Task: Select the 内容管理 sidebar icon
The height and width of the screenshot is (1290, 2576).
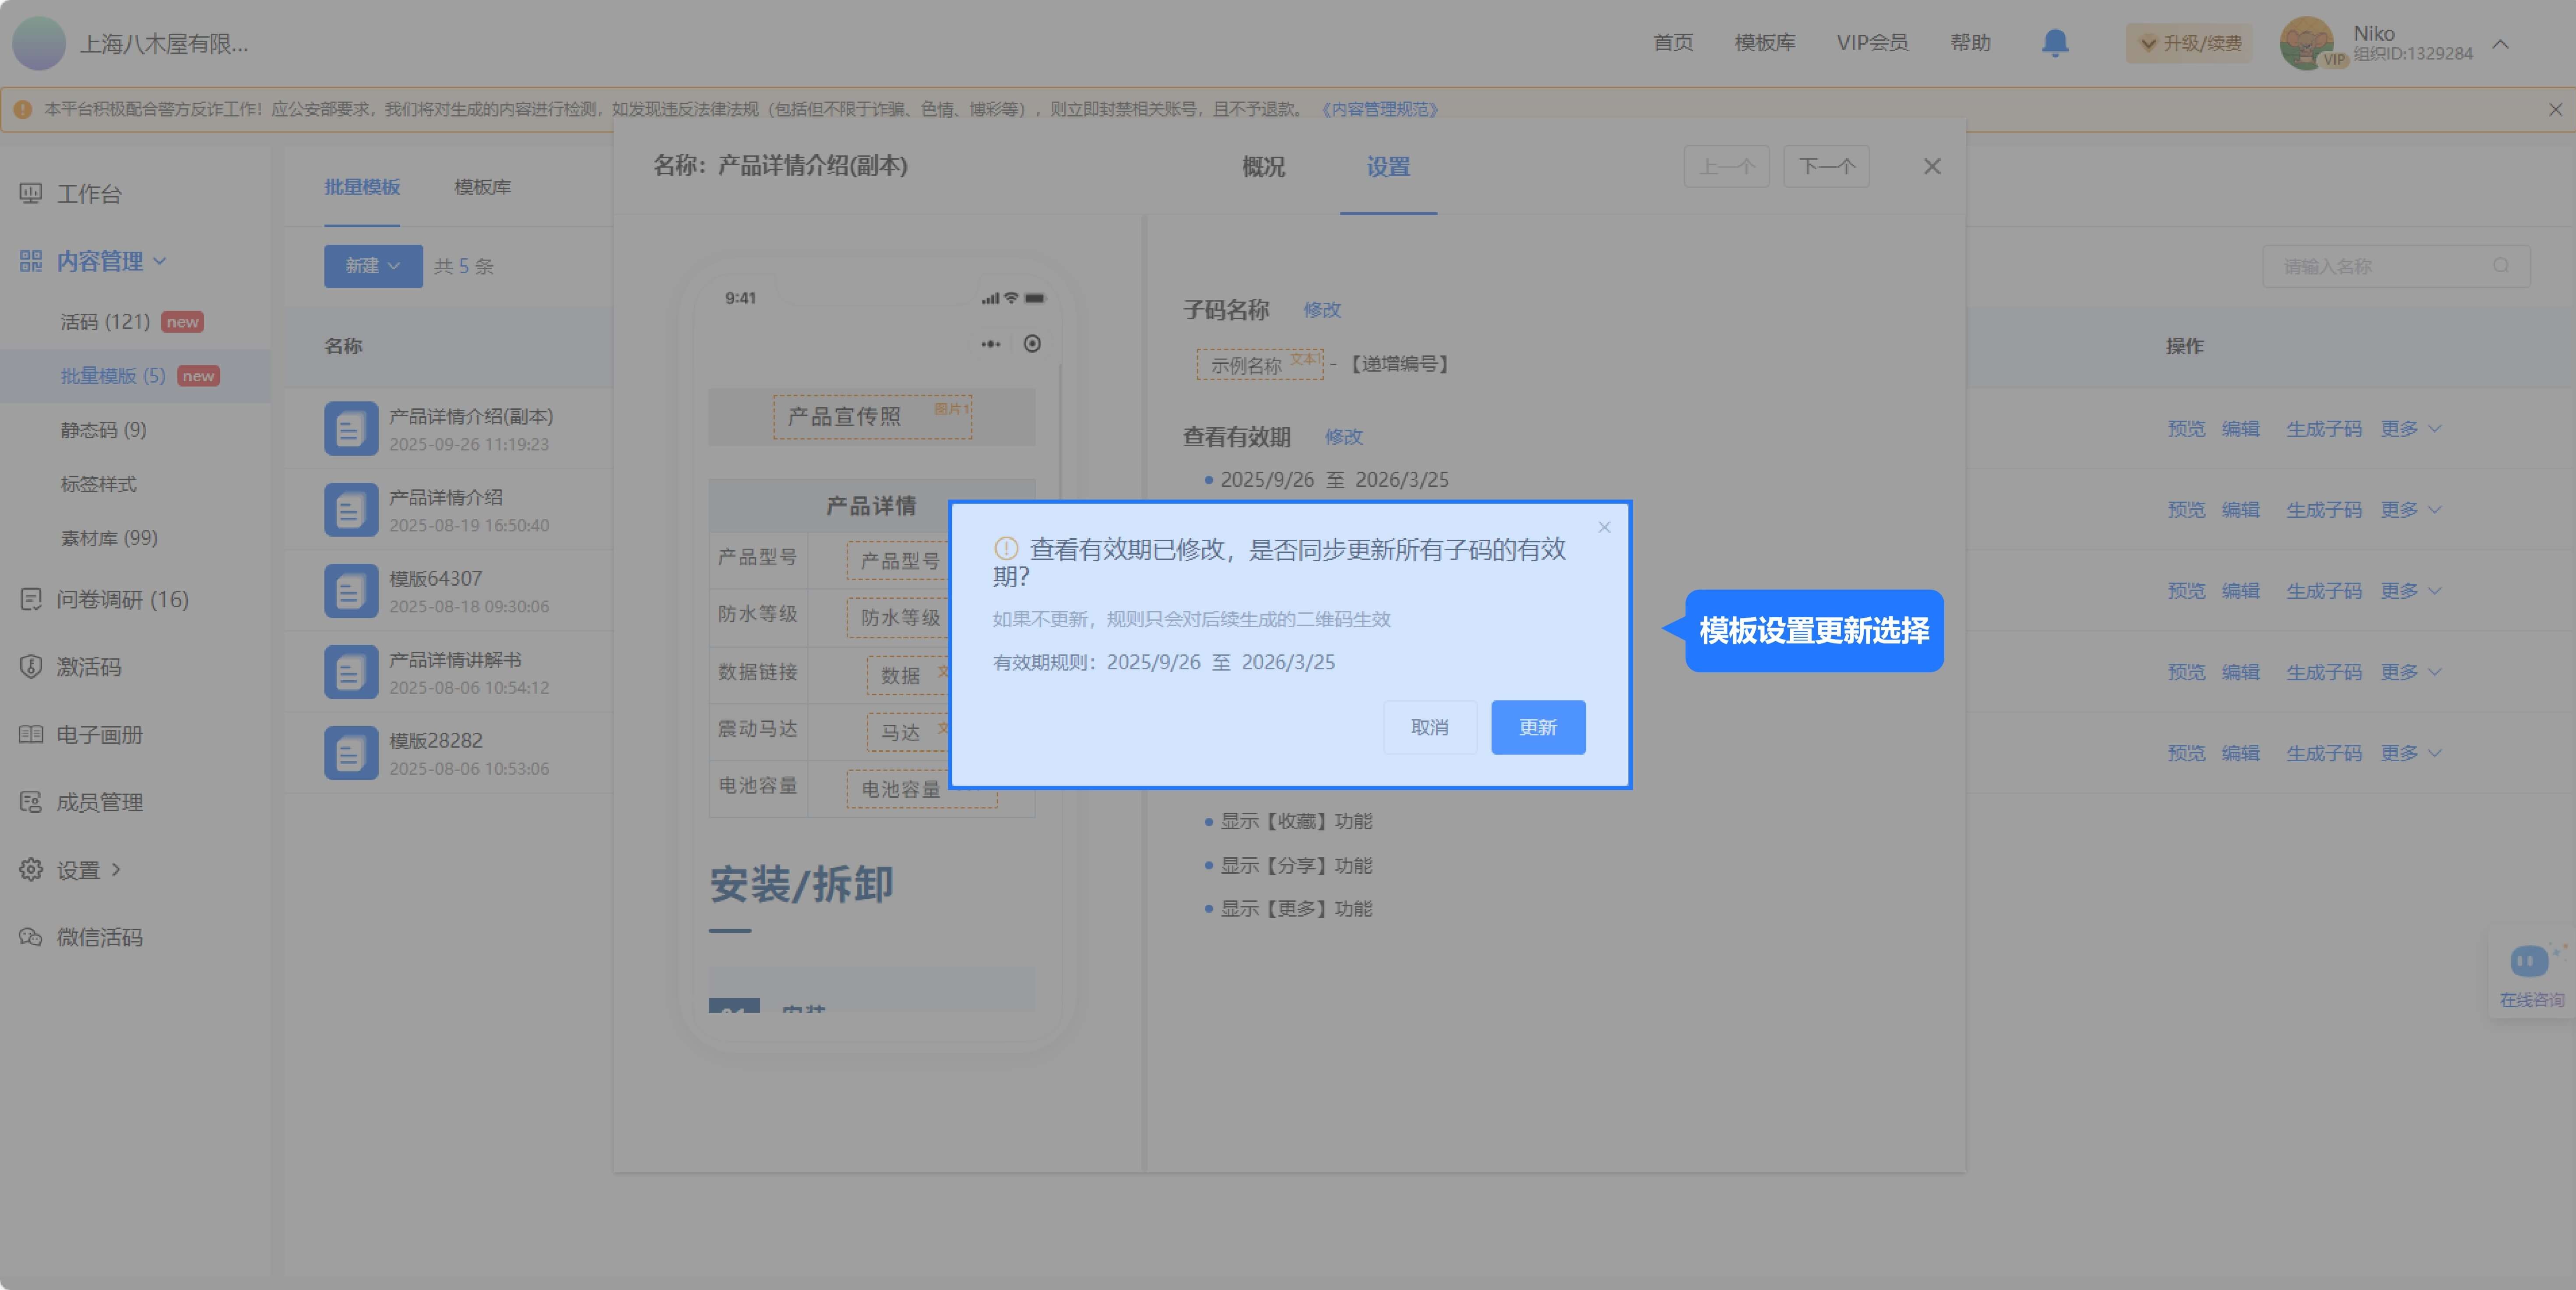Action: 30,260
